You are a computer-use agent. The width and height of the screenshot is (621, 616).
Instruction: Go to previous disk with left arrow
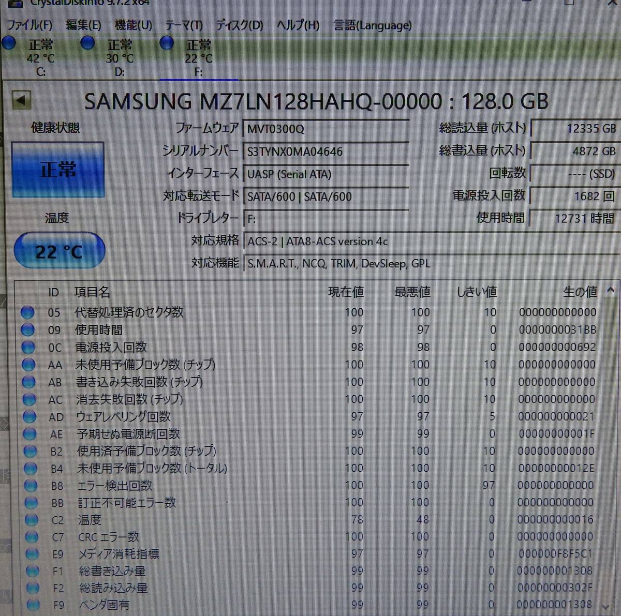pos(21,100)
